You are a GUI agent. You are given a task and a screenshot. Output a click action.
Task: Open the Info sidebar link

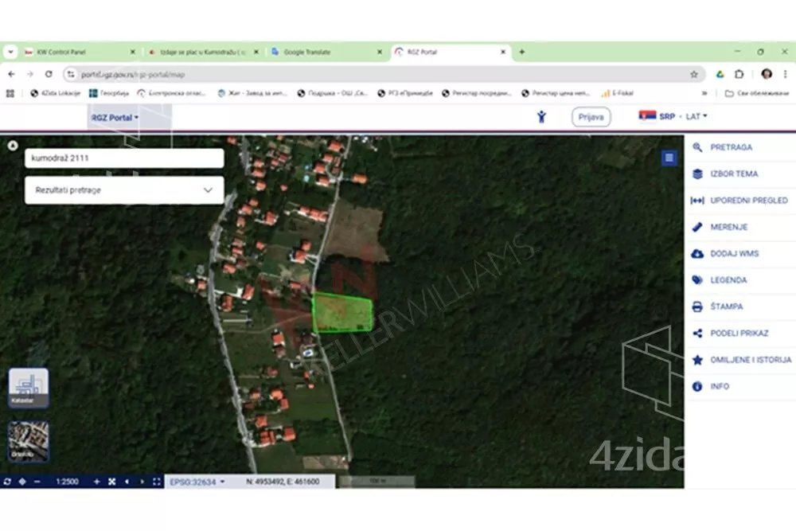point(719,386)
